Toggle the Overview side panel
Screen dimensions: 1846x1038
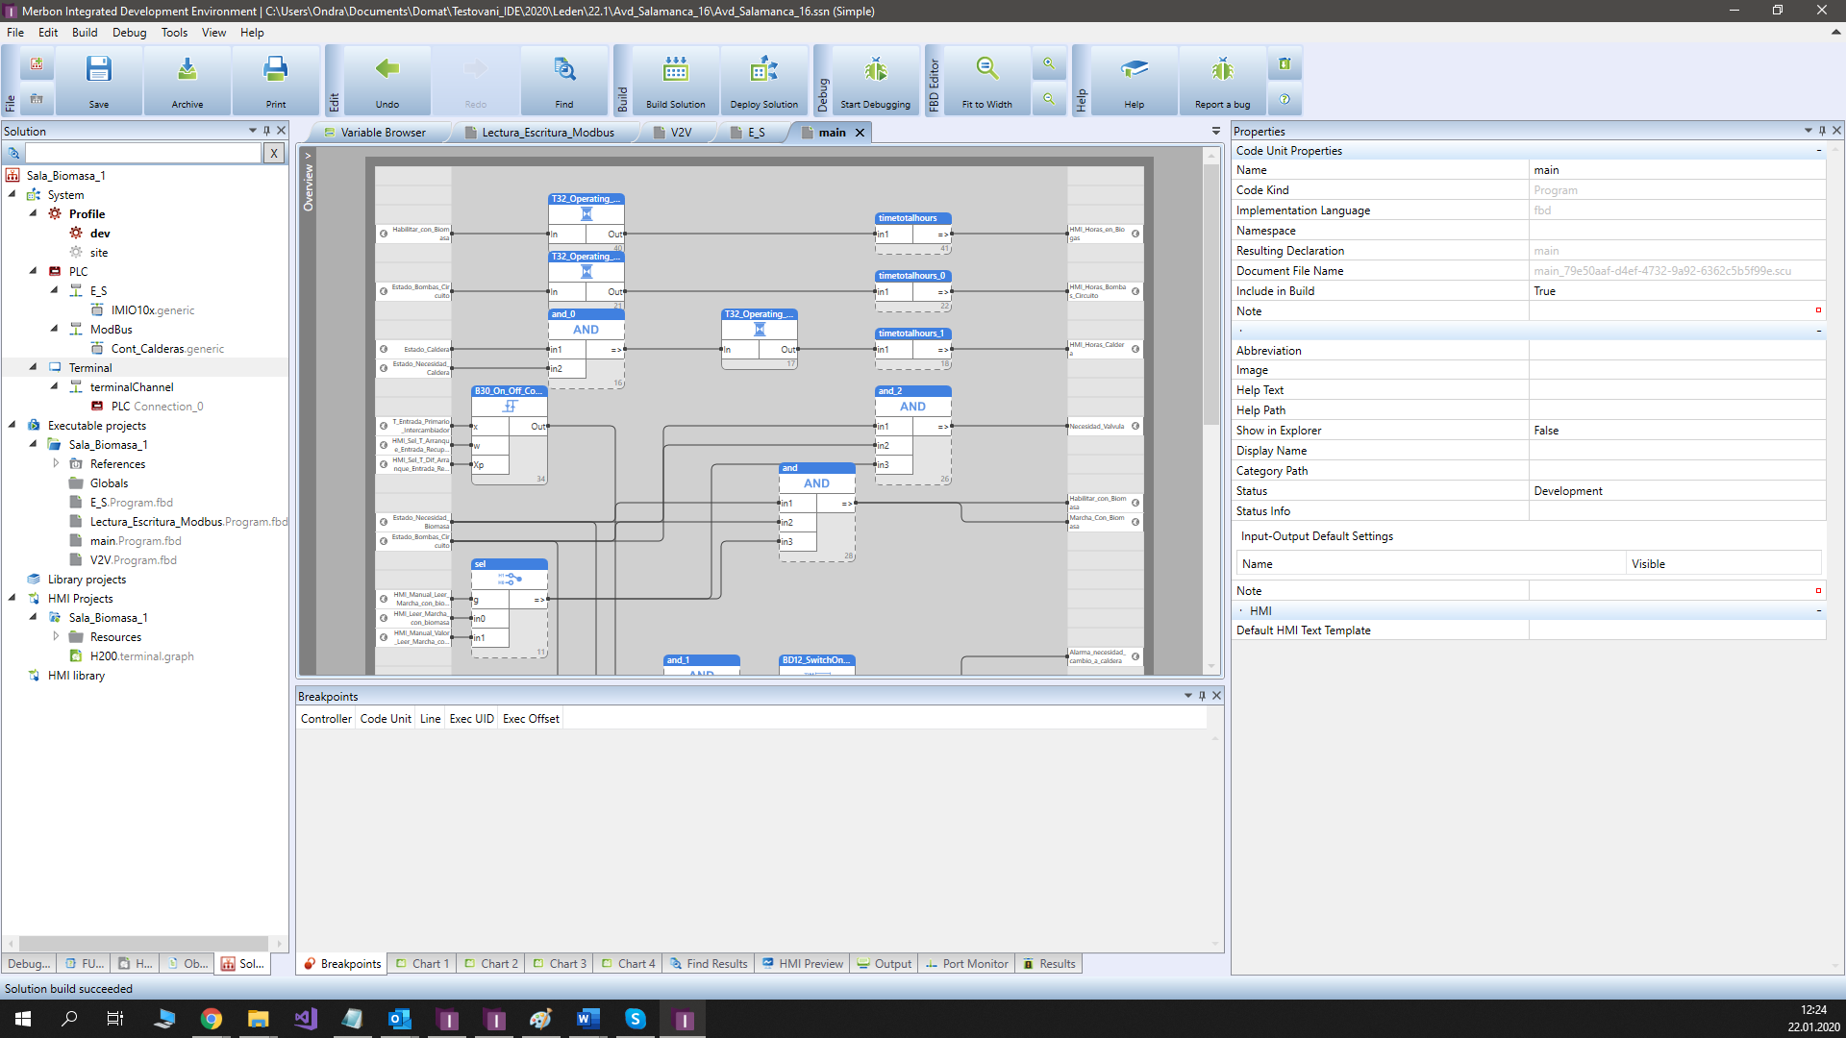[x=308, y=181]
